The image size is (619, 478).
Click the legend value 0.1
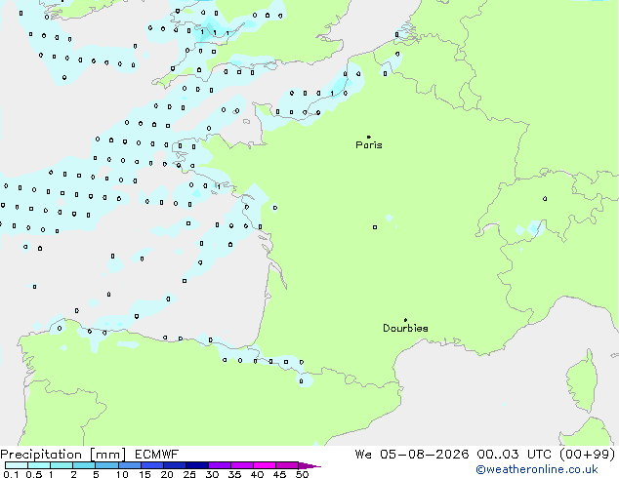tap(11, 474)
